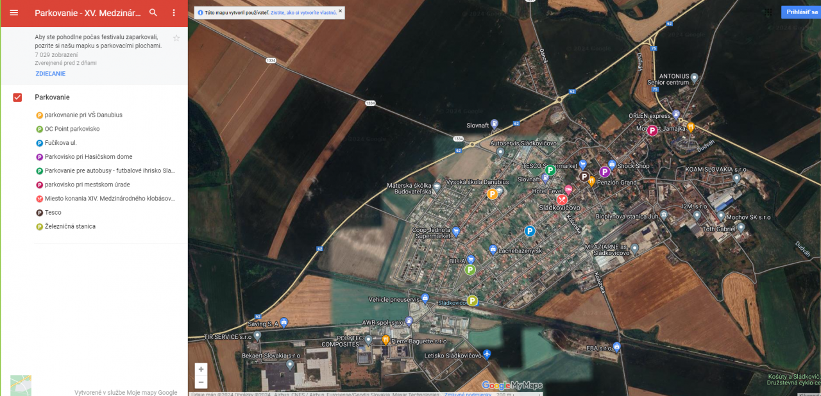Screen dimensions: 821x396
Task: Click the EBA s.r.o. pin
Action: (616, 347)
